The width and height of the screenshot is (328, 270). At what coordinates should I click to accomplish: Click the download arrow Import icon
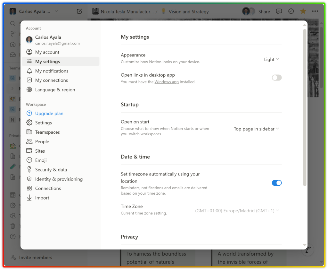coord(29,198)
